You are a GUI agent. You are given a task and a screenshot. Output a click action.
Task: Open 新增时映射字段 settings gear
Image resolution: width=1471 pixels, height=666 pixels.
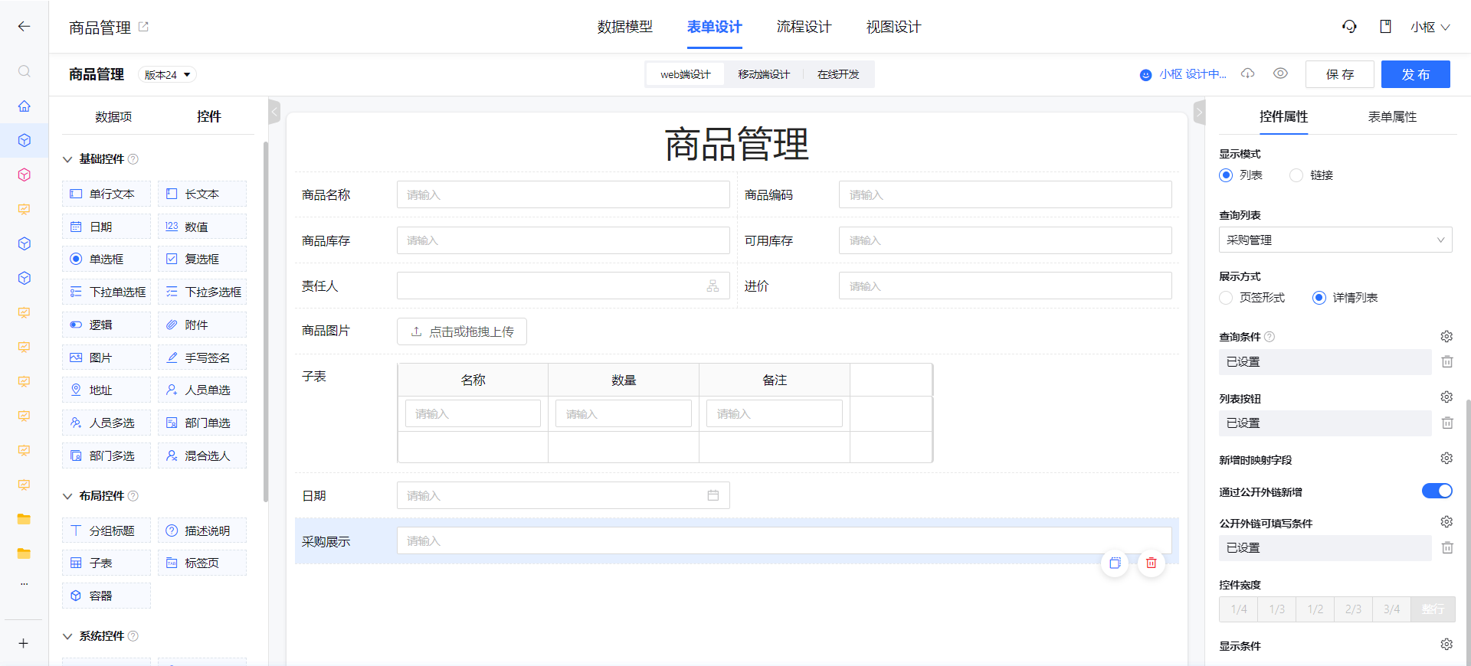1446,458
